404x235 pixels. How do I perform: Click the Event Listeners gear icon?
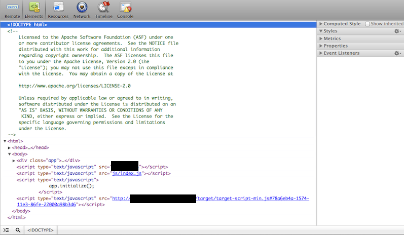coord(397,53)
